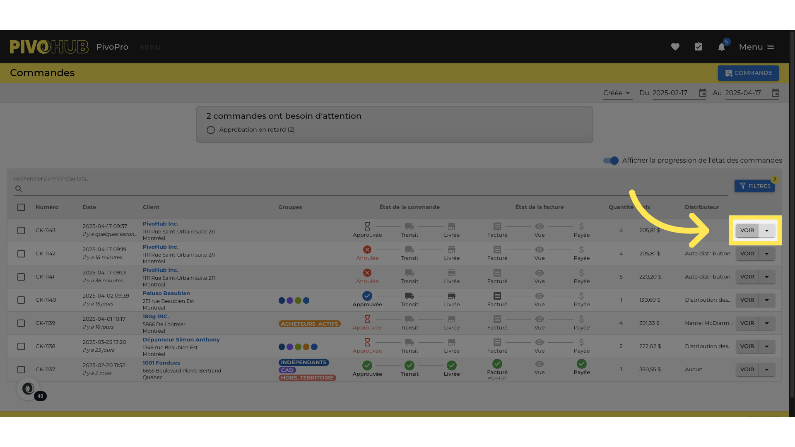Click the search magnifier icon

pos(19,189)
